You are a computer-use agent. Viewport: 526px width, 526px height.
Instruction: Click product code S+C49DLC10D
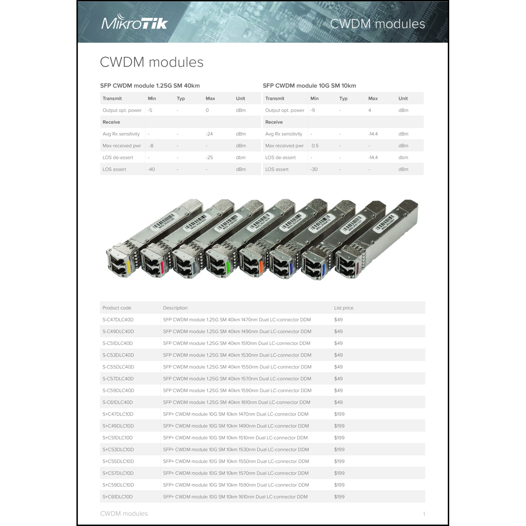coord(118,426)
